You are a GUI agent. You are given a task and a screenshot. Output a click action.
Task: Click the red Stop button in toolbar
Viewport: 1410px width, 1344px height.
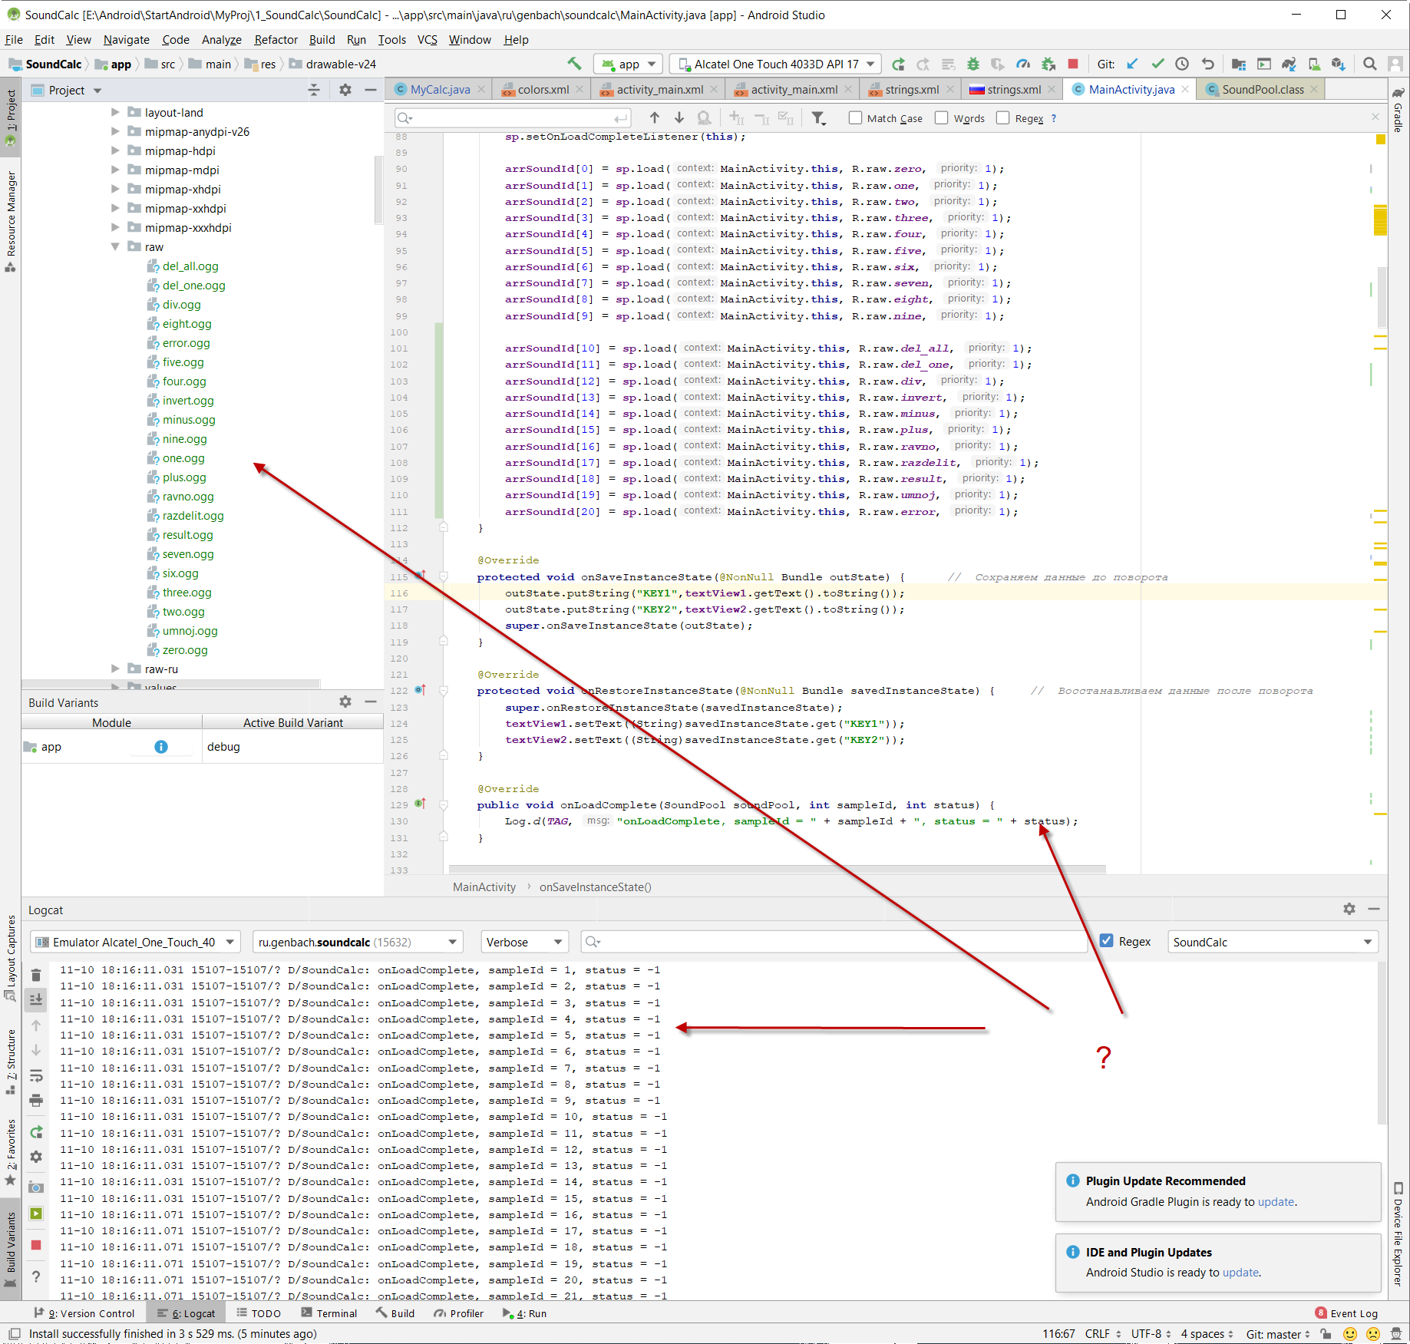click(1073, 64)
